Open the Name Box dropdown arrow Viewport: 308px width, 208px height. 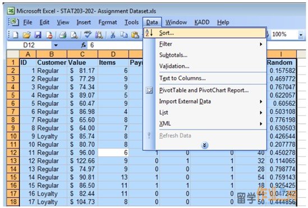(56, 45)
